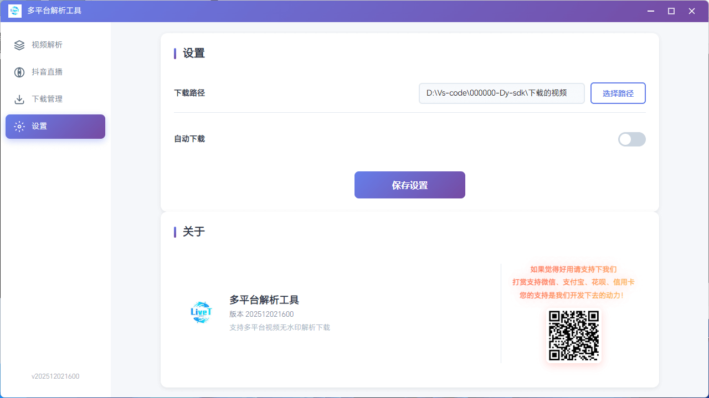The image size is (709, 398).
Task: Enable the 自动下载 switch
Action: 631,139
